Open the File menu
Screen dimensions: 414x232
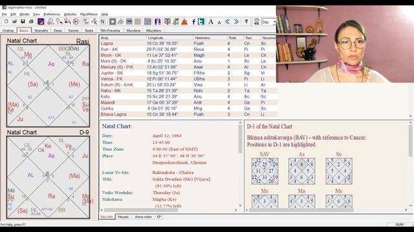coord(5,14)
